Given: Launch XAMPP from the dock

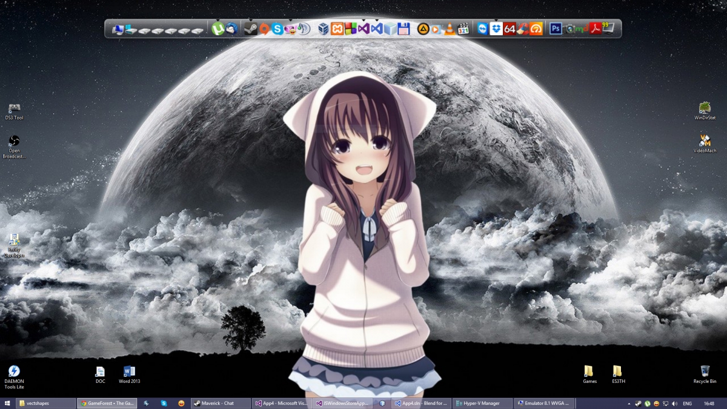Looking at the screenshot, I should [337, 28].
